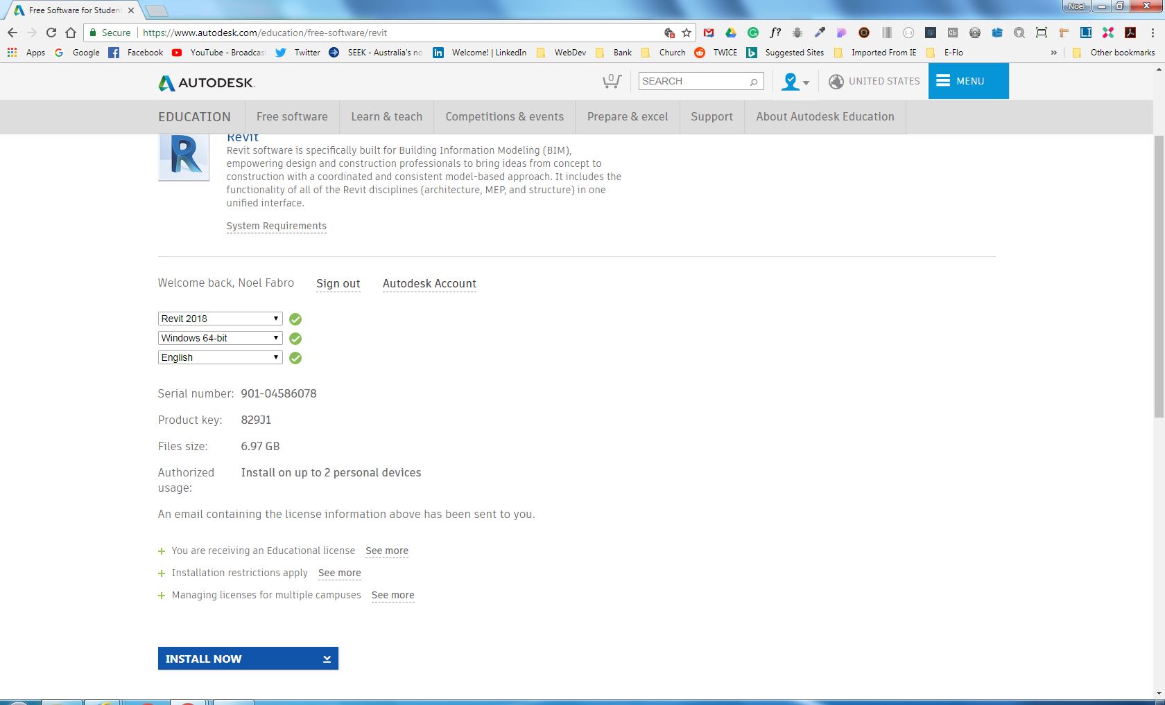Click the Revit product icon

click(x=184, y=157)
